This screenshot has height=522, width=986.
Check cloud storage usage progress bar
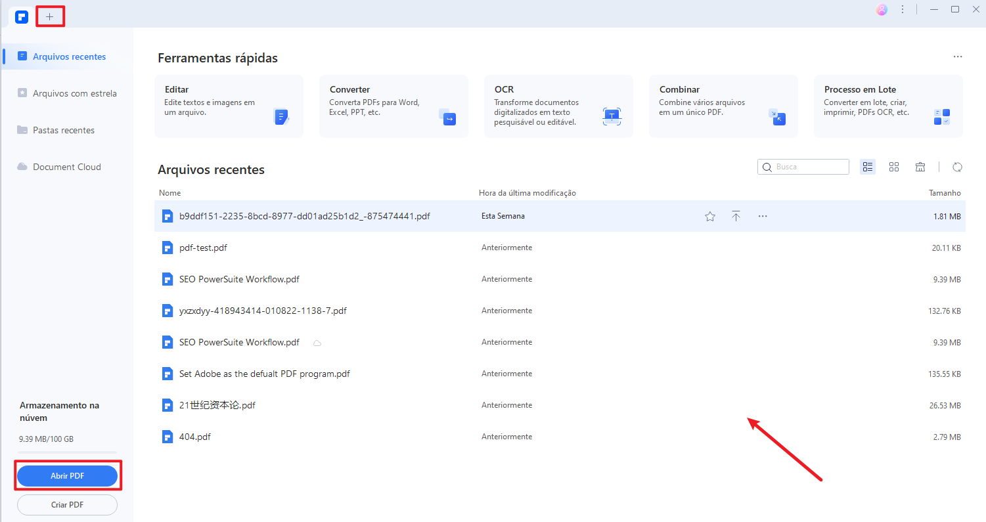tap(66, 451)
